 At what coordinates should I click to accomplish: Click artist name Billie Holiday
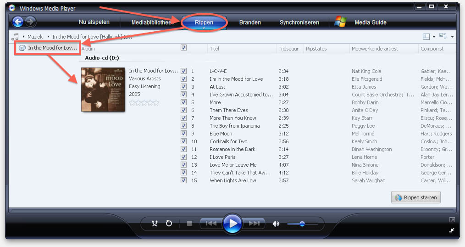[365, 173]
